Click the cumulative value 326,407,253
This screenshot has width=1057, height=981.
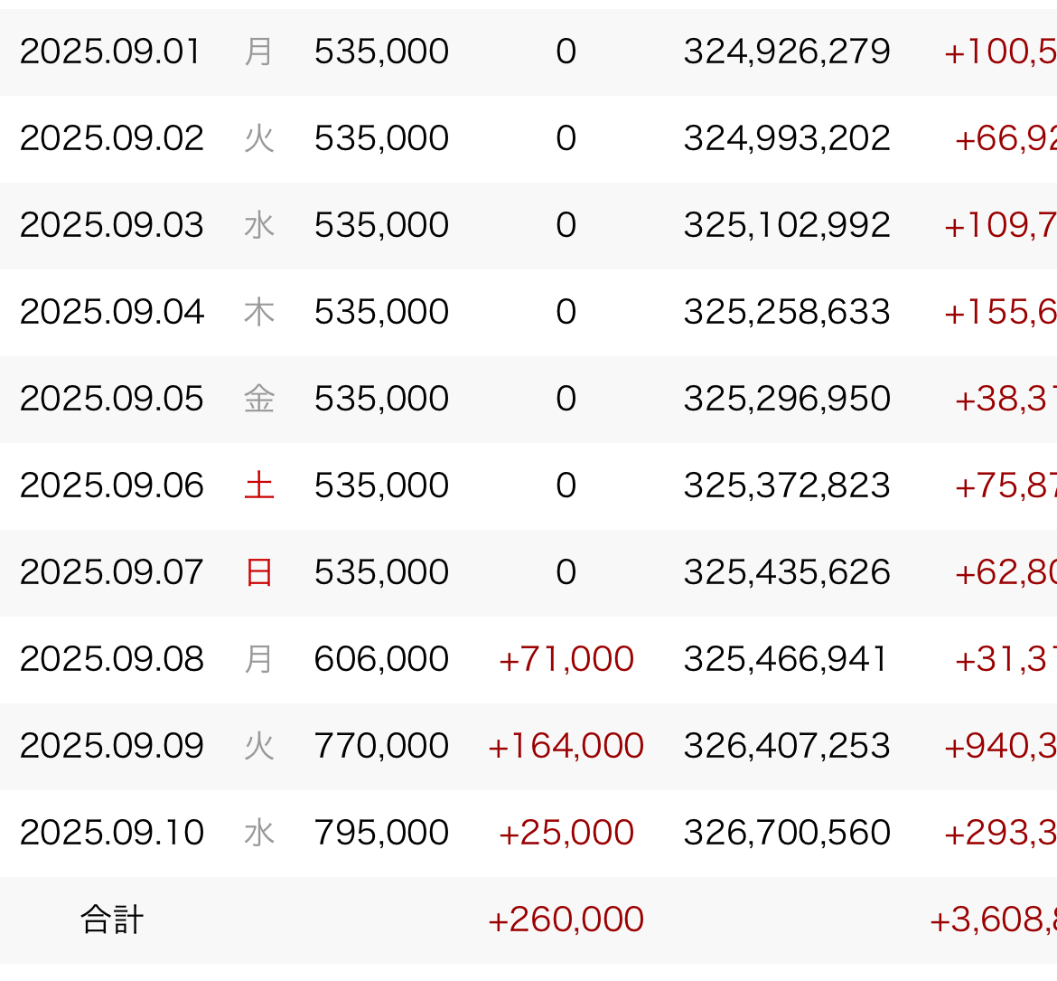click(x=787, y=746)
